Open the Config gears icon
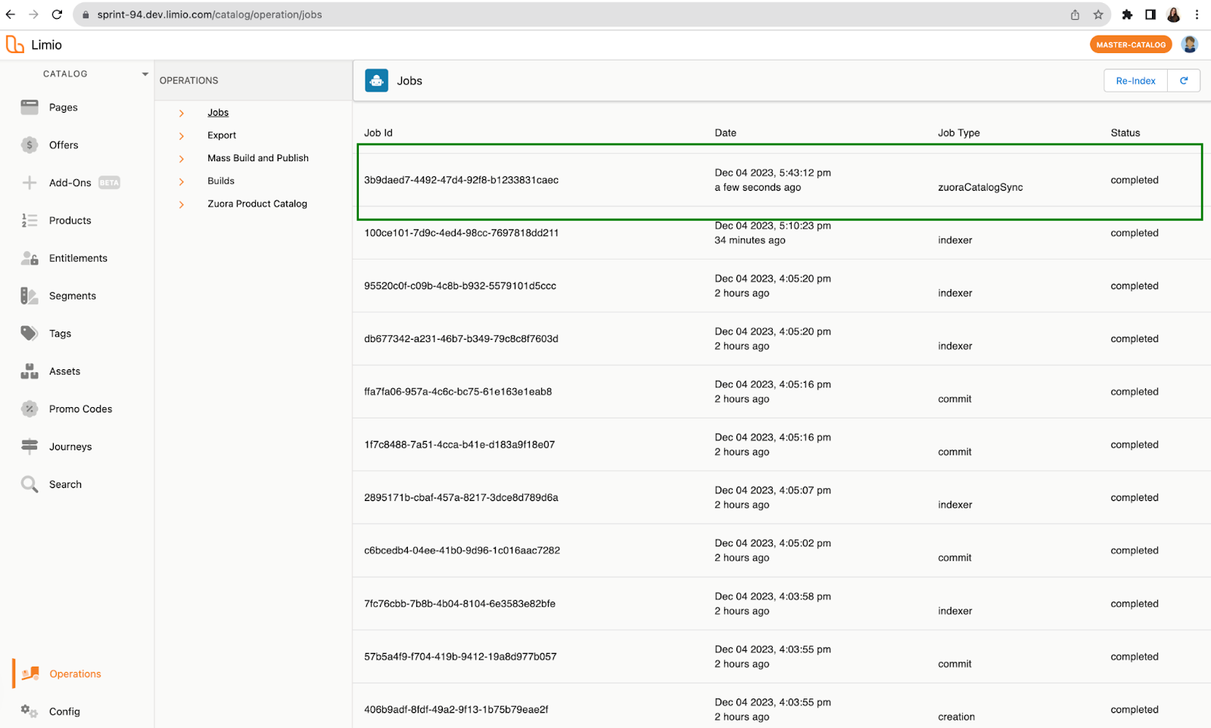1211x728 pixels. click(x=30, y=711)
